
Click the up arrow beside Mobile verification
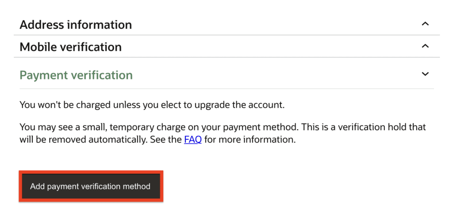425,46
